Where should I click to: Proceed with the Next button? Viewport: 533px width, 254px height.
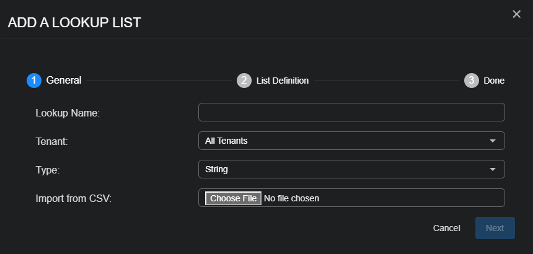click(495, 228)
